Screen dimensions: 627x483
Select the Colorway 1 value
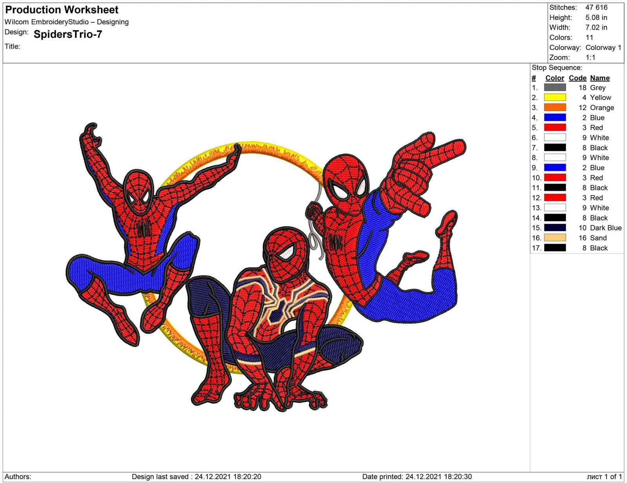pyautogui.click(x=602, y=47)
